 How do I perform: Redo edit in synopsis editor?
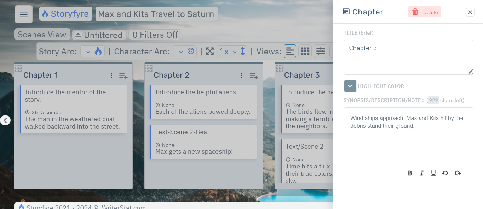458,173
